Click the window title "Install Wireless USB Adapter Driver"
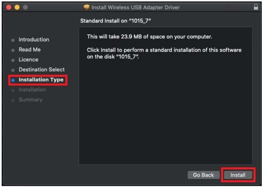This screenshot has height=188, width=264. [135, 7]
